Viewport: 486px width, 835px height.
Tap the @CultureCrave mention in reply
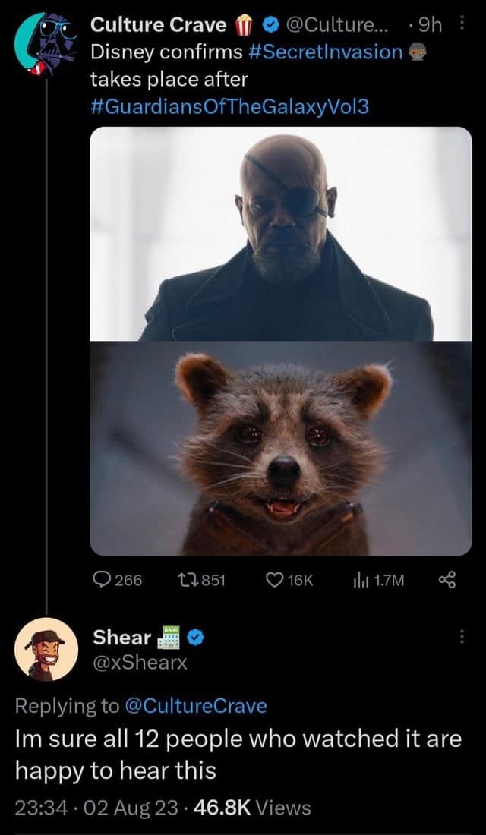click(x=195, y=706)
